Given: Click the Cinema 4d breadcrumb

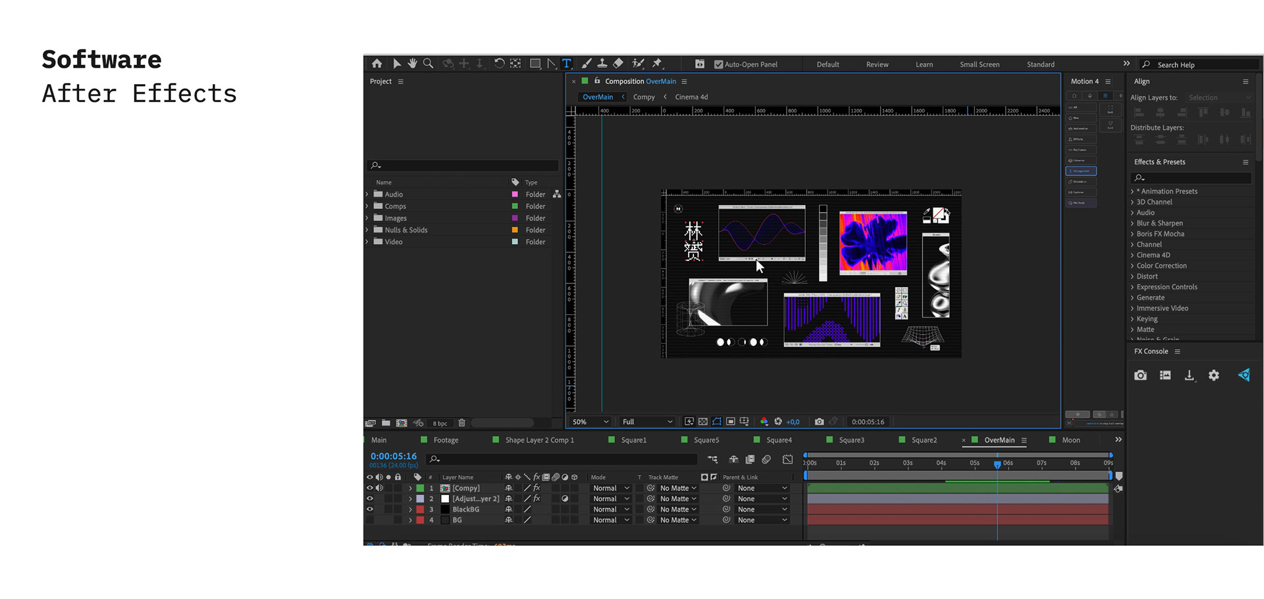Looking at the screenshot, I should (x=691, y=97).
